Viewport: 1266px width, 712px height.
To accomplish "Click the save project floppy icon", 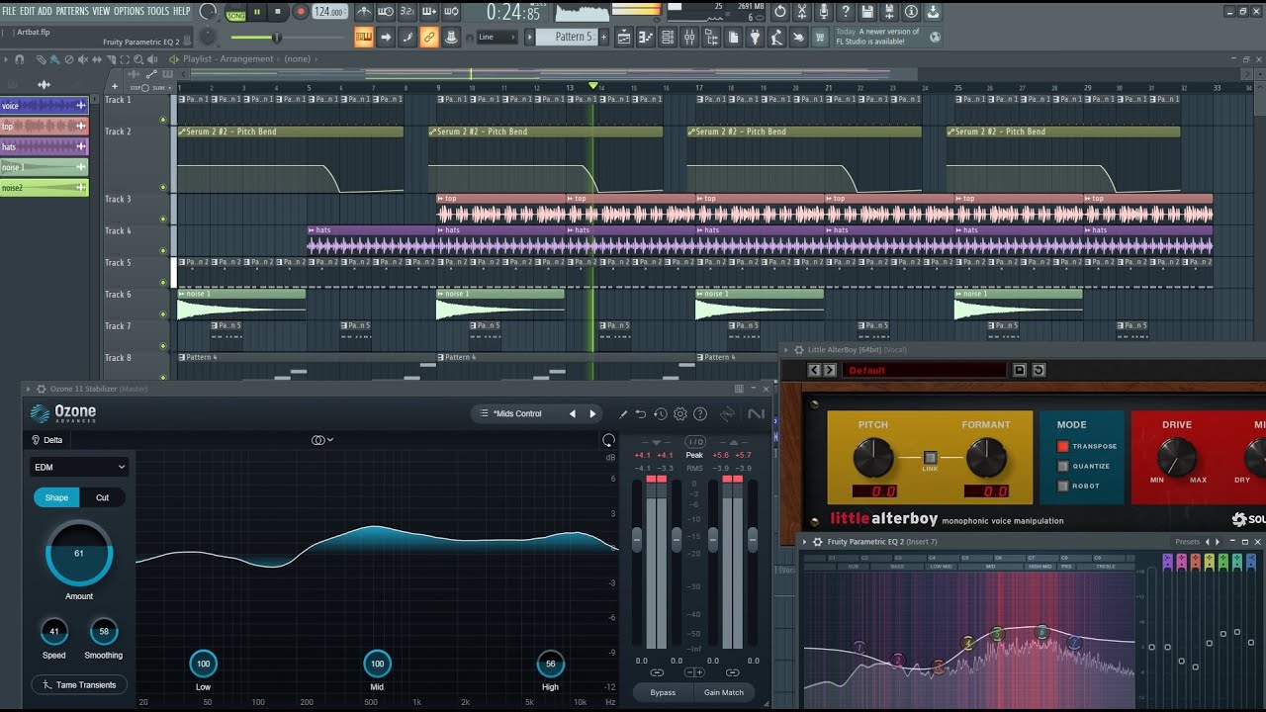I will [x=867, y=12].
